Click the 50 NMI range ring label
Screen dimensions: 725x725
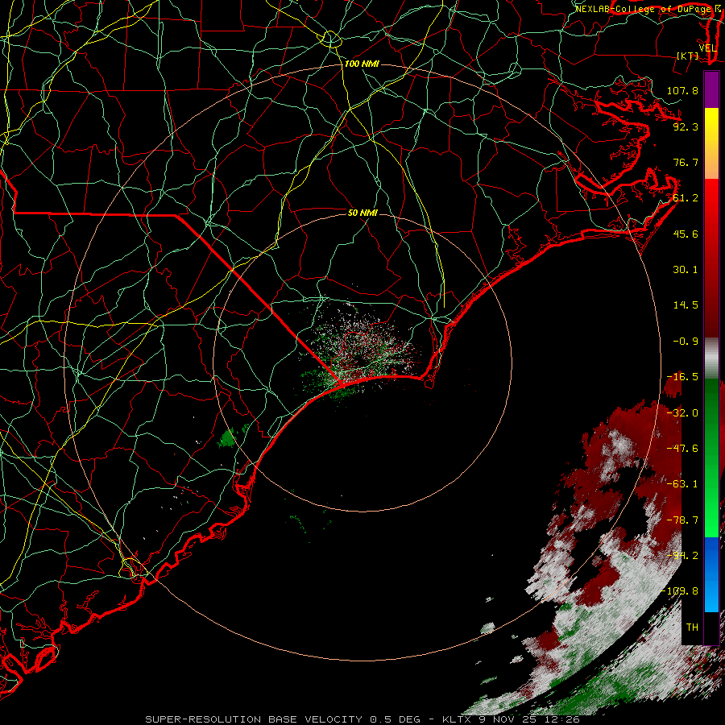362,213
